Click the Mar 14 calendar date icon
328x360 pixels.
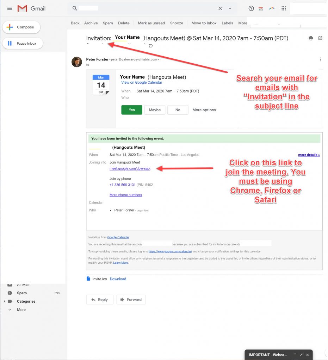point(101,85)
